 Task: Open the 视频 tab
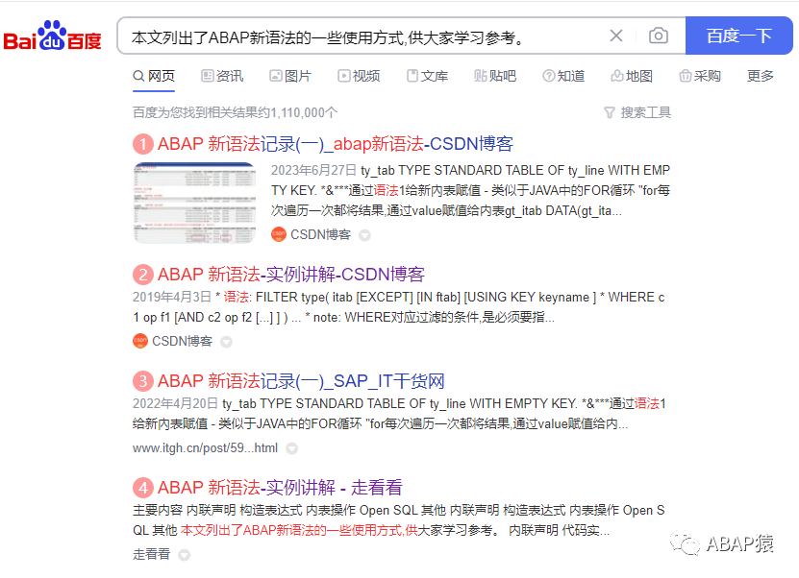(359, 76)
